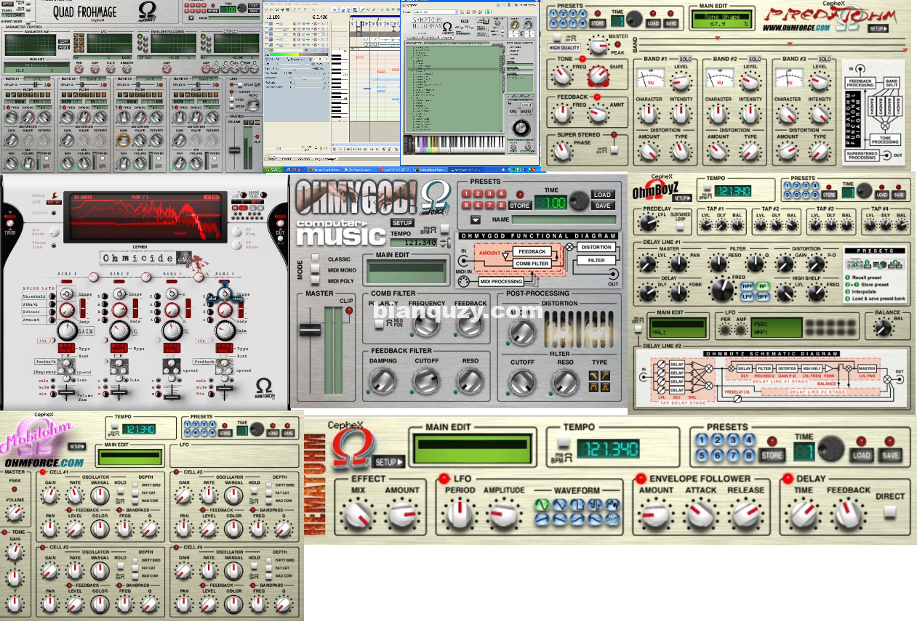
Task: Enable the DIRECT switch in Nematohm
Action: tap(890, 512)
